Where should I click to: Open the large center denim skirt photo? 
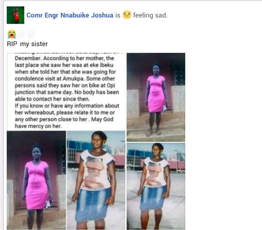coord(96,180)
